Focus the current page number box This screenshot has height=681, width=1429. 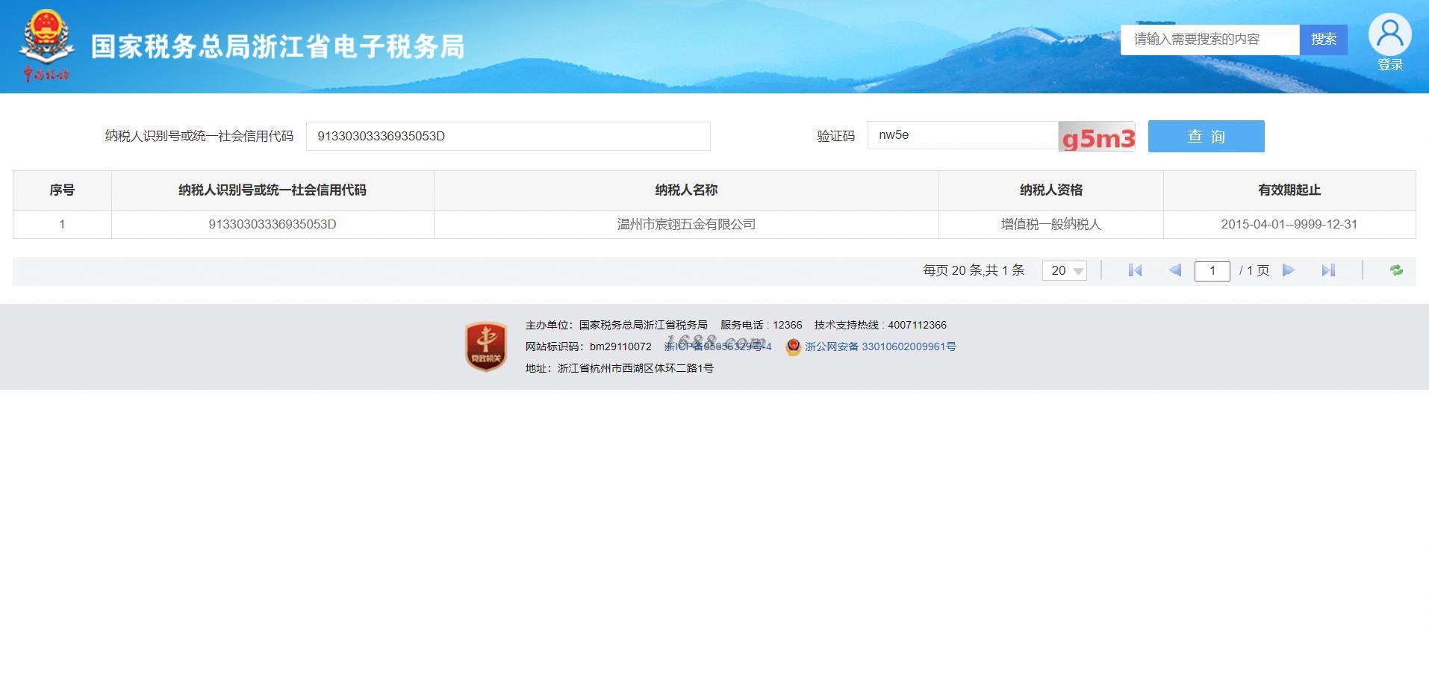tap(1212, 270)
